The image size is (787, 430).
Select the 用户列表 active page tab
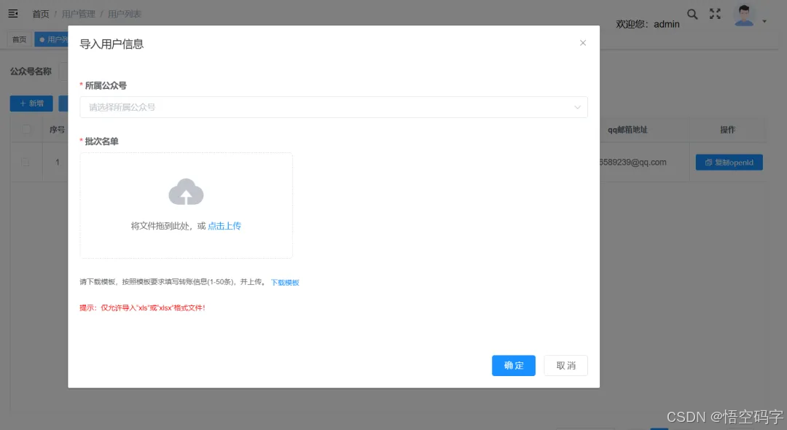pos(51,39)
